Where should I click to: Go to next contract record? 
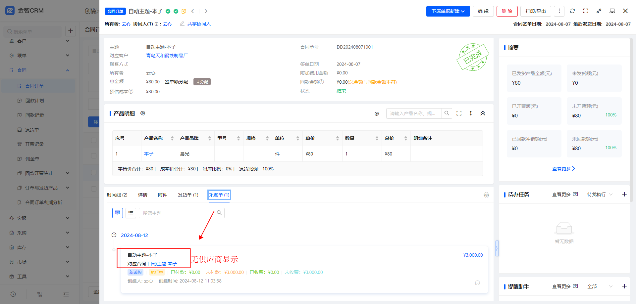[206, 11]
